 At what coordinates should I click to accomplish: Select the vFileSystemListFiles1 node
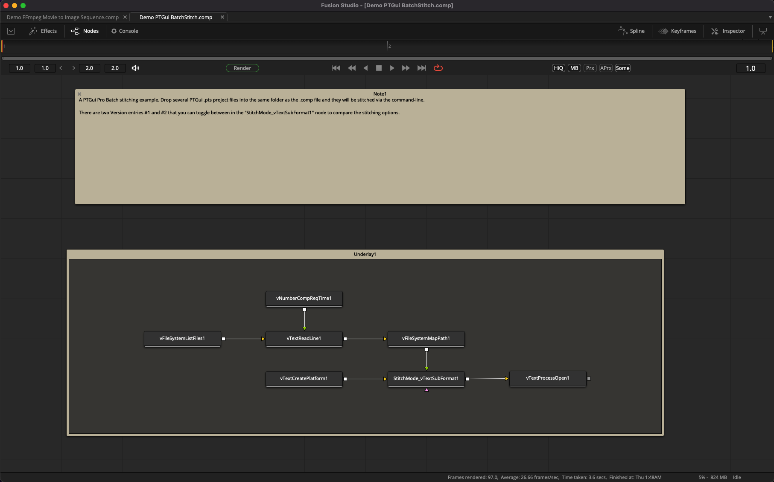pos(182,339)
